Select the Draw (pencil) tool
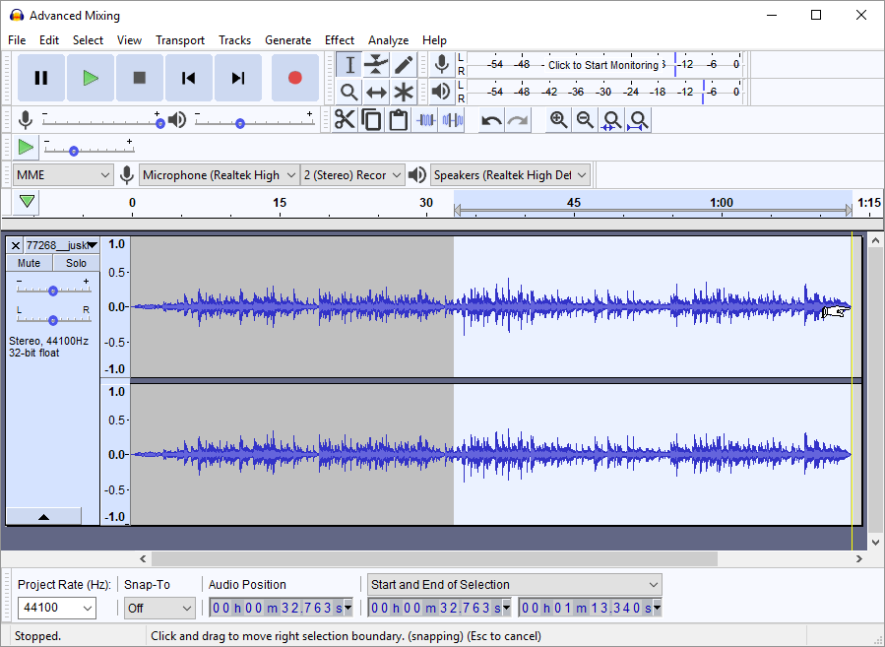The width and height of the screenshot is (885, 647). pos(404,65)
